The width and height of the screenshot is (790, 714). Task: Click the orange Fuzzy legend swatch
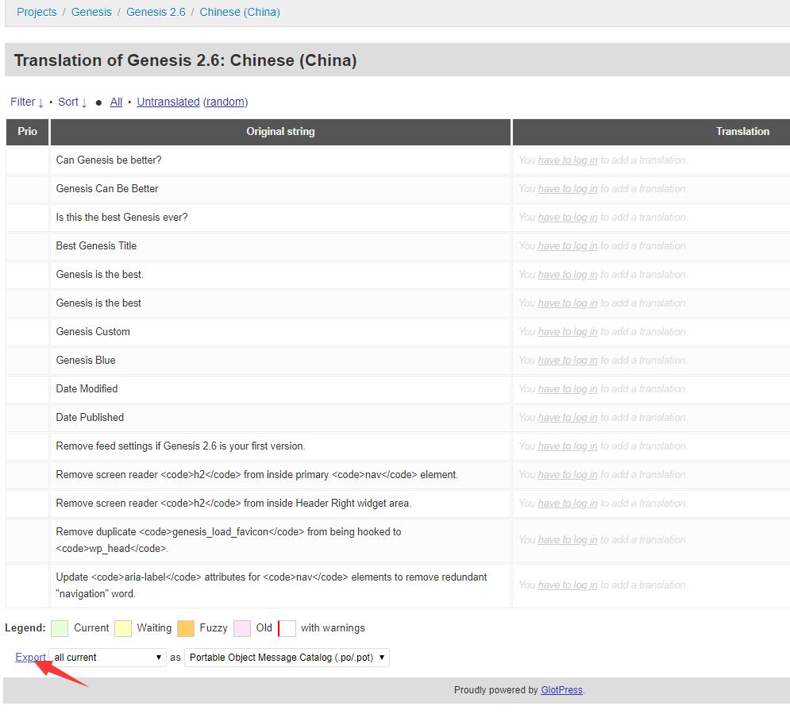pos(186,628)
